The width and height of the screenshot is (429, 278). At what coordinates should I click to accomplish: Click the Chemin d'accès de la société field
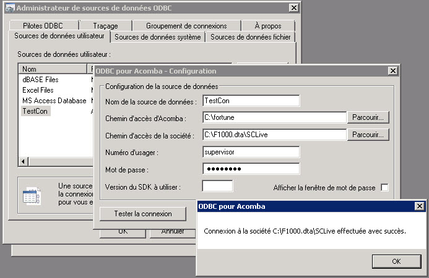click(274, 135)
